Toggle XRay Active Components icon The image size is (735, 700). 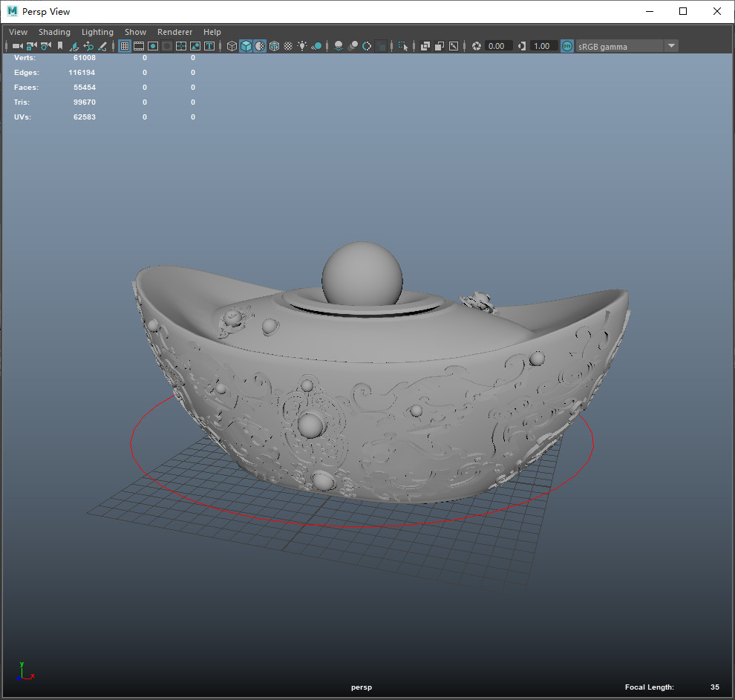440,46
